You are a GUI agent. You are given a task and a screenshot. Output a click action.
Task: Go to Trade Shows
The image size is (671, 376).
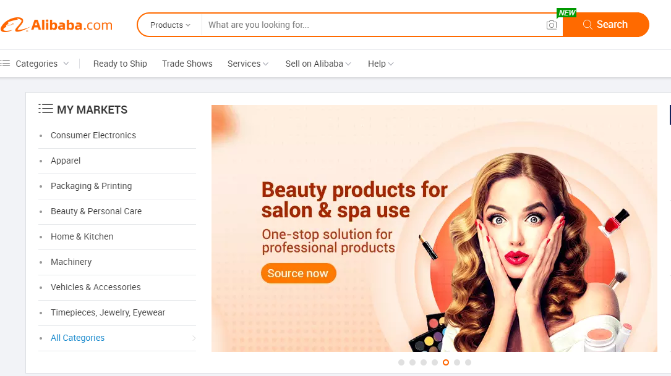(187, 64)
